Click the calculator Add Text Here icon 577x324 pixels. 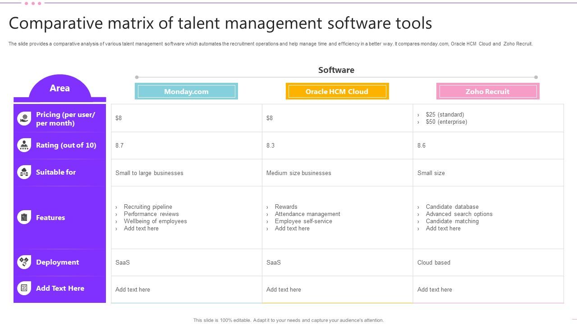click(24, 288)
